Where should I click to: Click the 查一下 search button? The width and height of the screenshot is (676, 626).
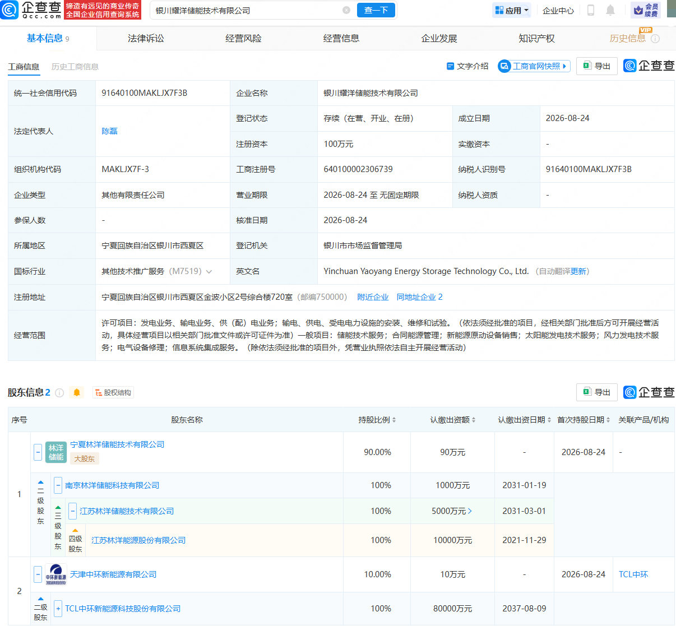tap(376, 10)
